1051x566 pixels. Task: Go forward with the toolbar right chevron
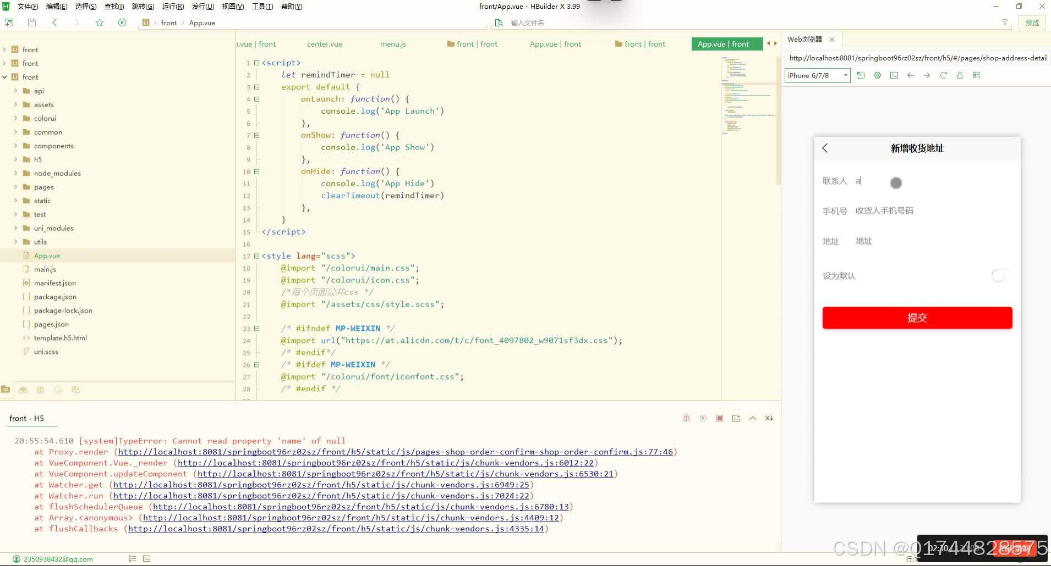tap(76, 23)
